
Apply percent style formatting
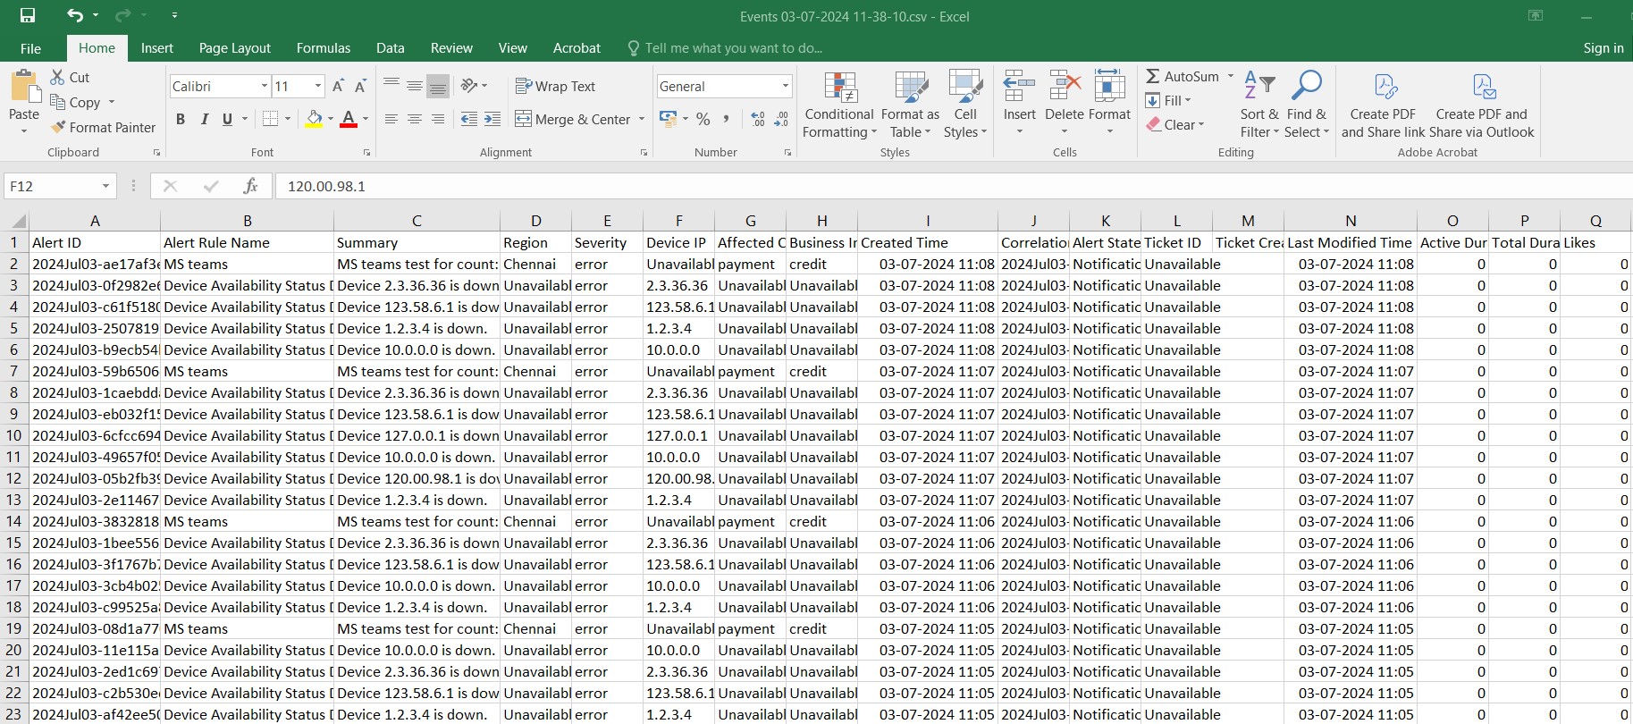pyautogui.click(x=703, y=119)
